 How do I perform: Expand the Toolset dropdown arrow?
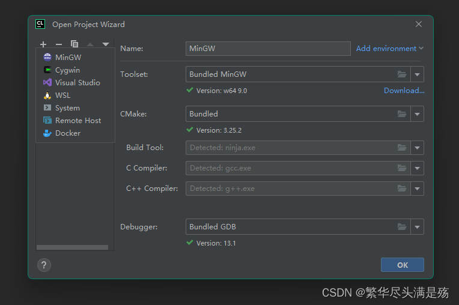click(418, 74)
